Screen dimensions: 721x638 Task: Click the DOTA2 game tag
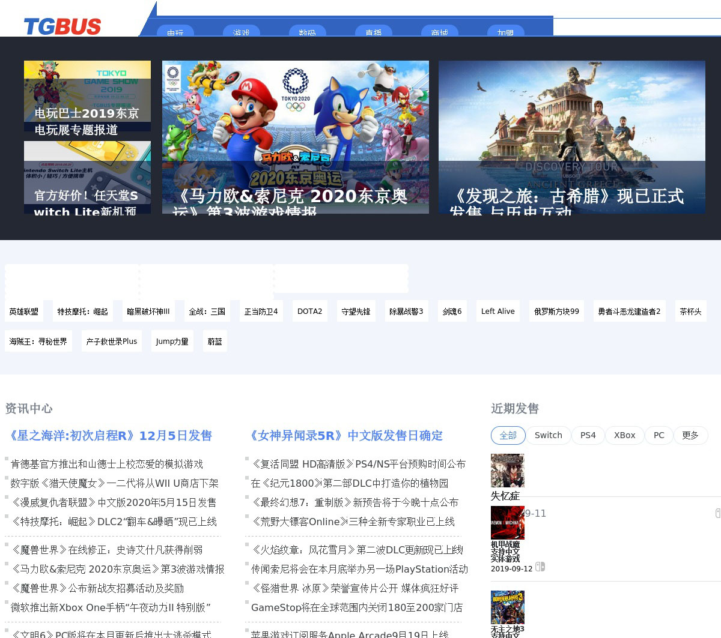coord(309,311)
